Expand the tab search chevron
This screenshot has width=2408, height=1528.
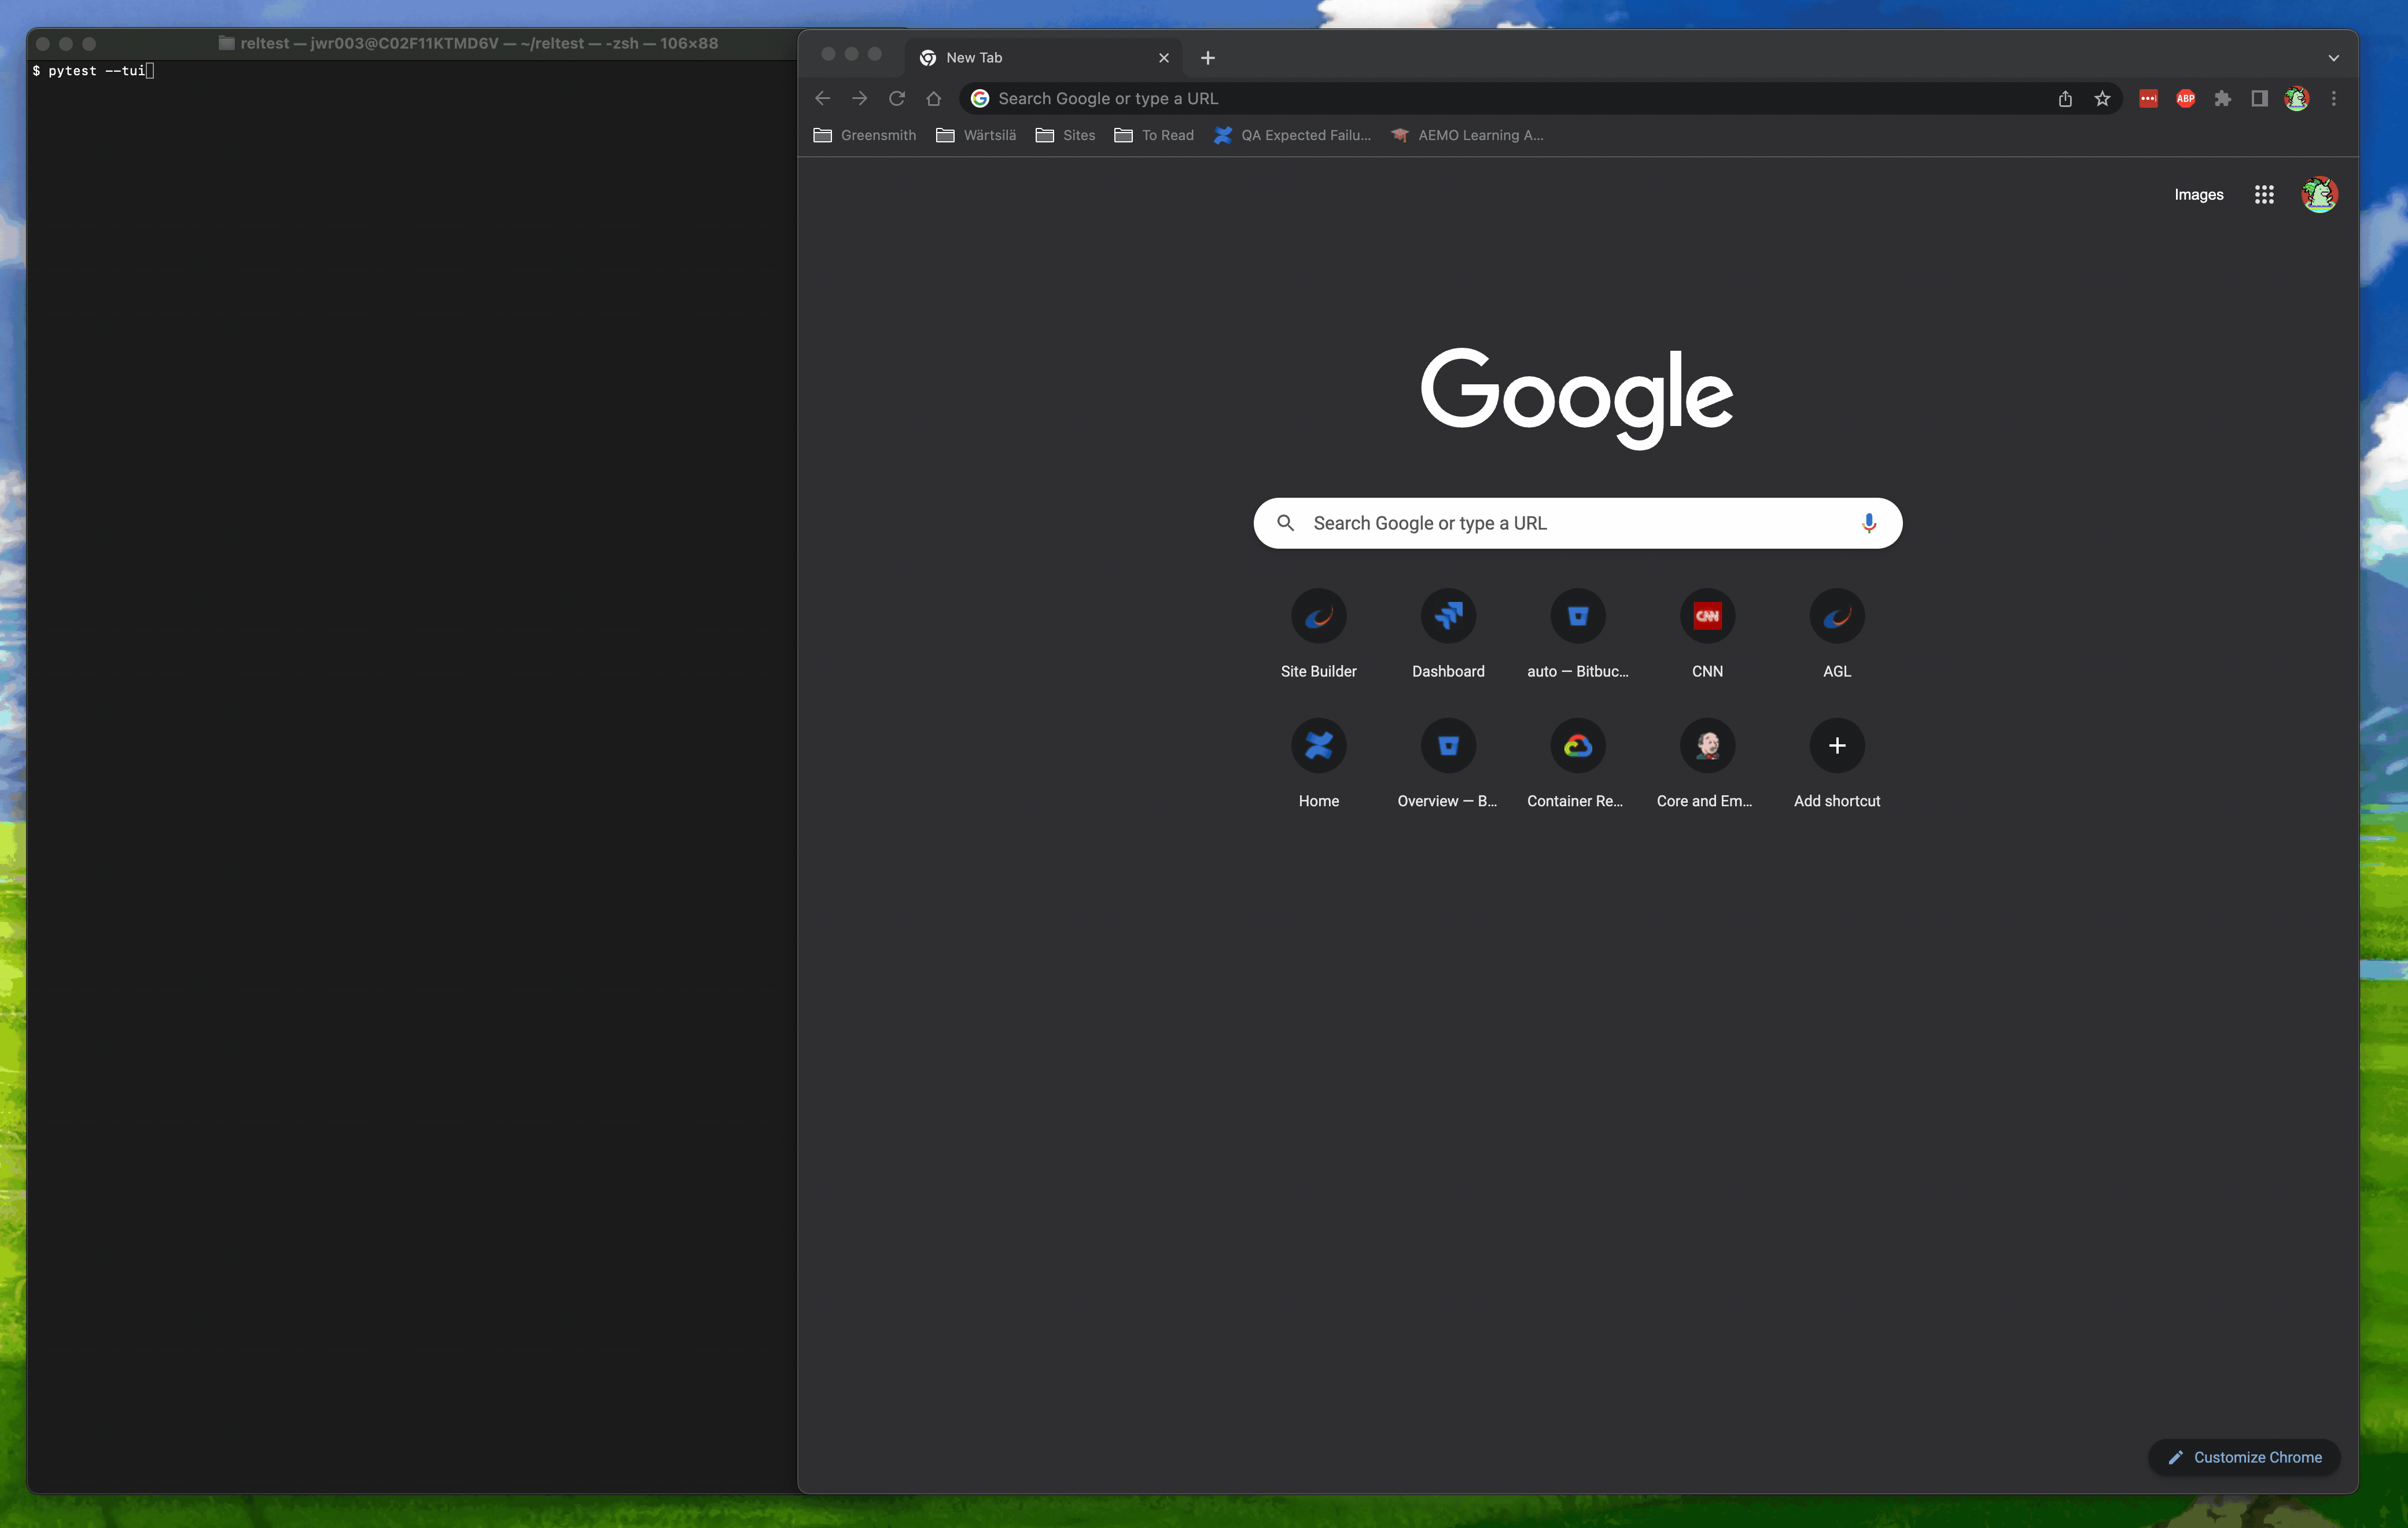(2334, 58)
